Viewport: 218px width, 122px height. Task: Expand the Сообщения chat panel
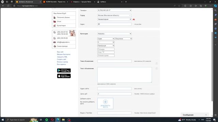pos(195,115)
